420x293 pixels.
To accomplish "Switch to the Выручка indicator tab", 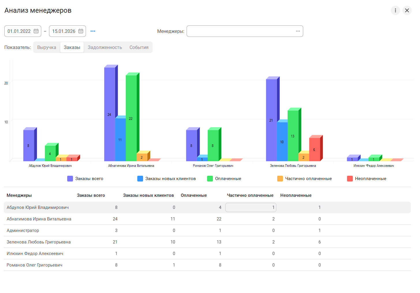I will 47,47.
